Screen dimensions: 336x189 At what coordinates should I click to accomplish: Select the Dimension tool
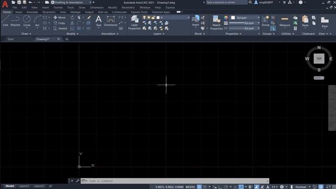point(111,21)
